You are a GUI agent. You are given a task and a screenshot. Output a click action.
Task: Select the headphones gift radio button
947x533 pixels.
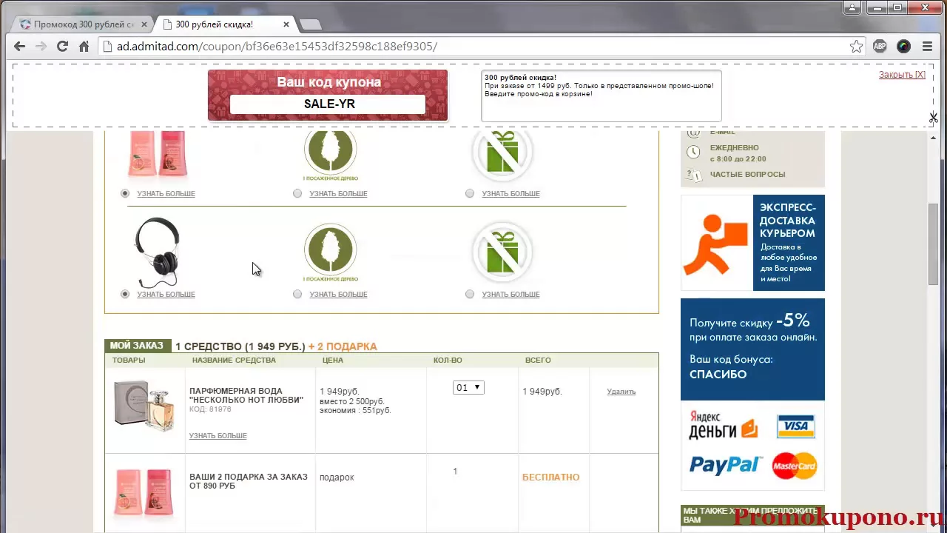pyautogui.click(x=125, y=294)
